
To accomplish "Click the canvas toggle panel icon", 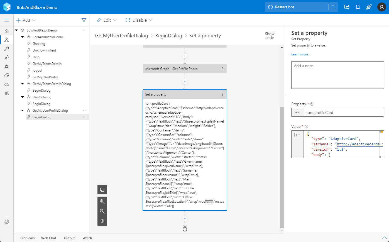I will point(102,190).
